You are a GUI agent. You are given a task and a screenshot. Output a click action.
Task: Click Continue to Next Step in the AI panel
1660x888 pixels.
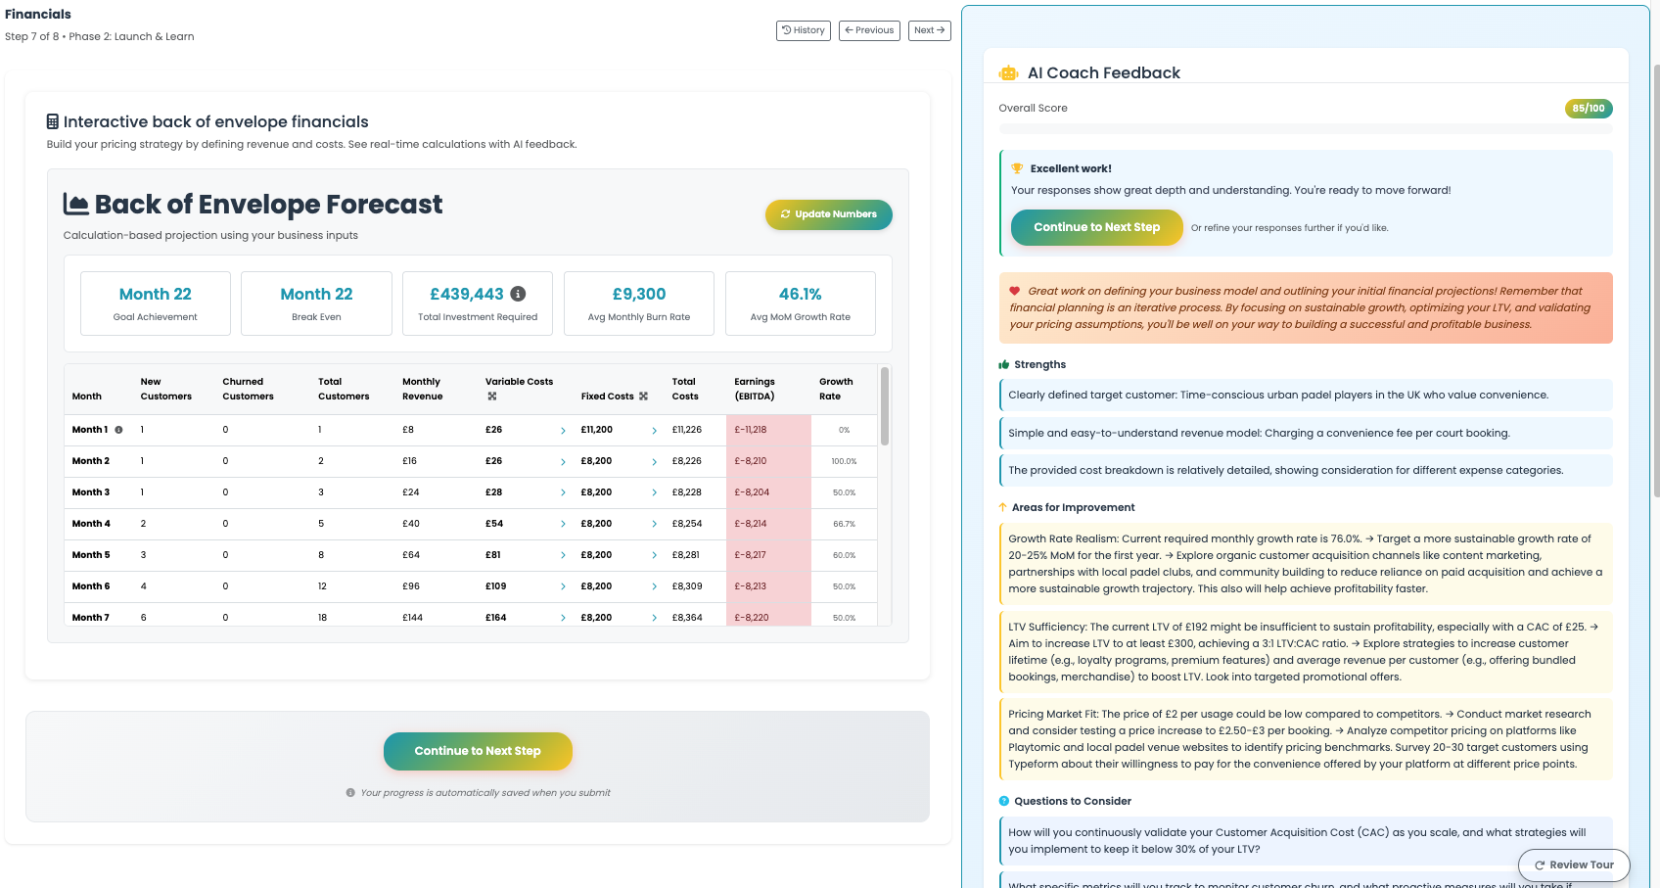[1096, 227]
